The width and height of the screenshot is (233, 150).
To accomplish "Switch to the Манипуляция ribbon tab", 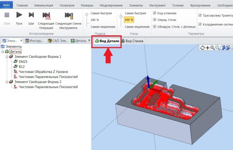I will point(43,5).
